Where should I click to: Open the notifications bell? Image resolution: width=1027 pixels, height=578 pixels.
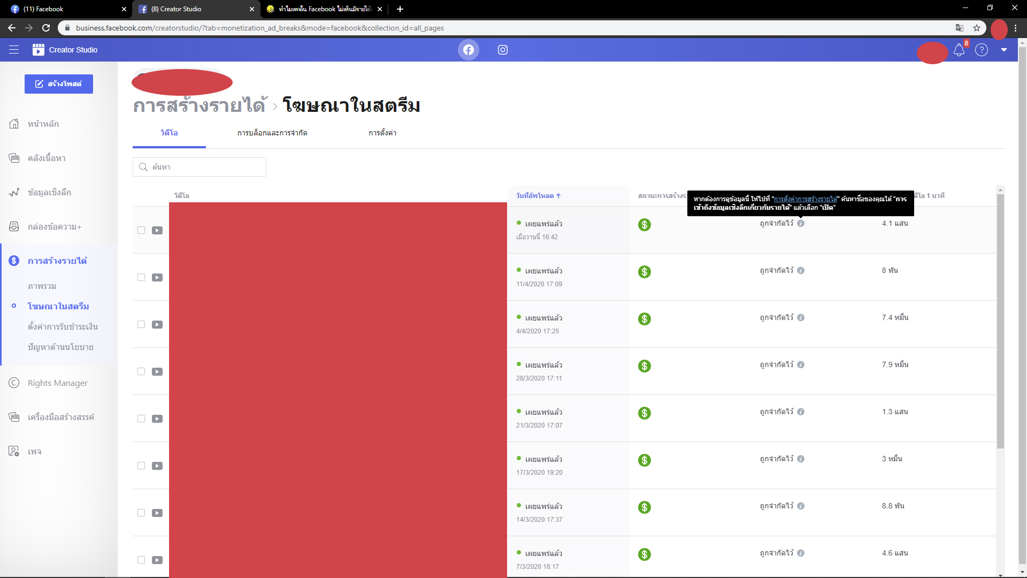point(959,50)
